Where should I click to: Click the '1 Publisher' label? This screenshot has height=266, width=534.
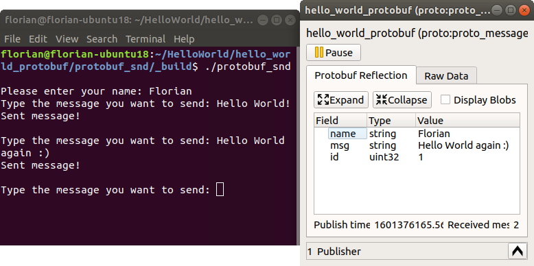click(334, 252)
